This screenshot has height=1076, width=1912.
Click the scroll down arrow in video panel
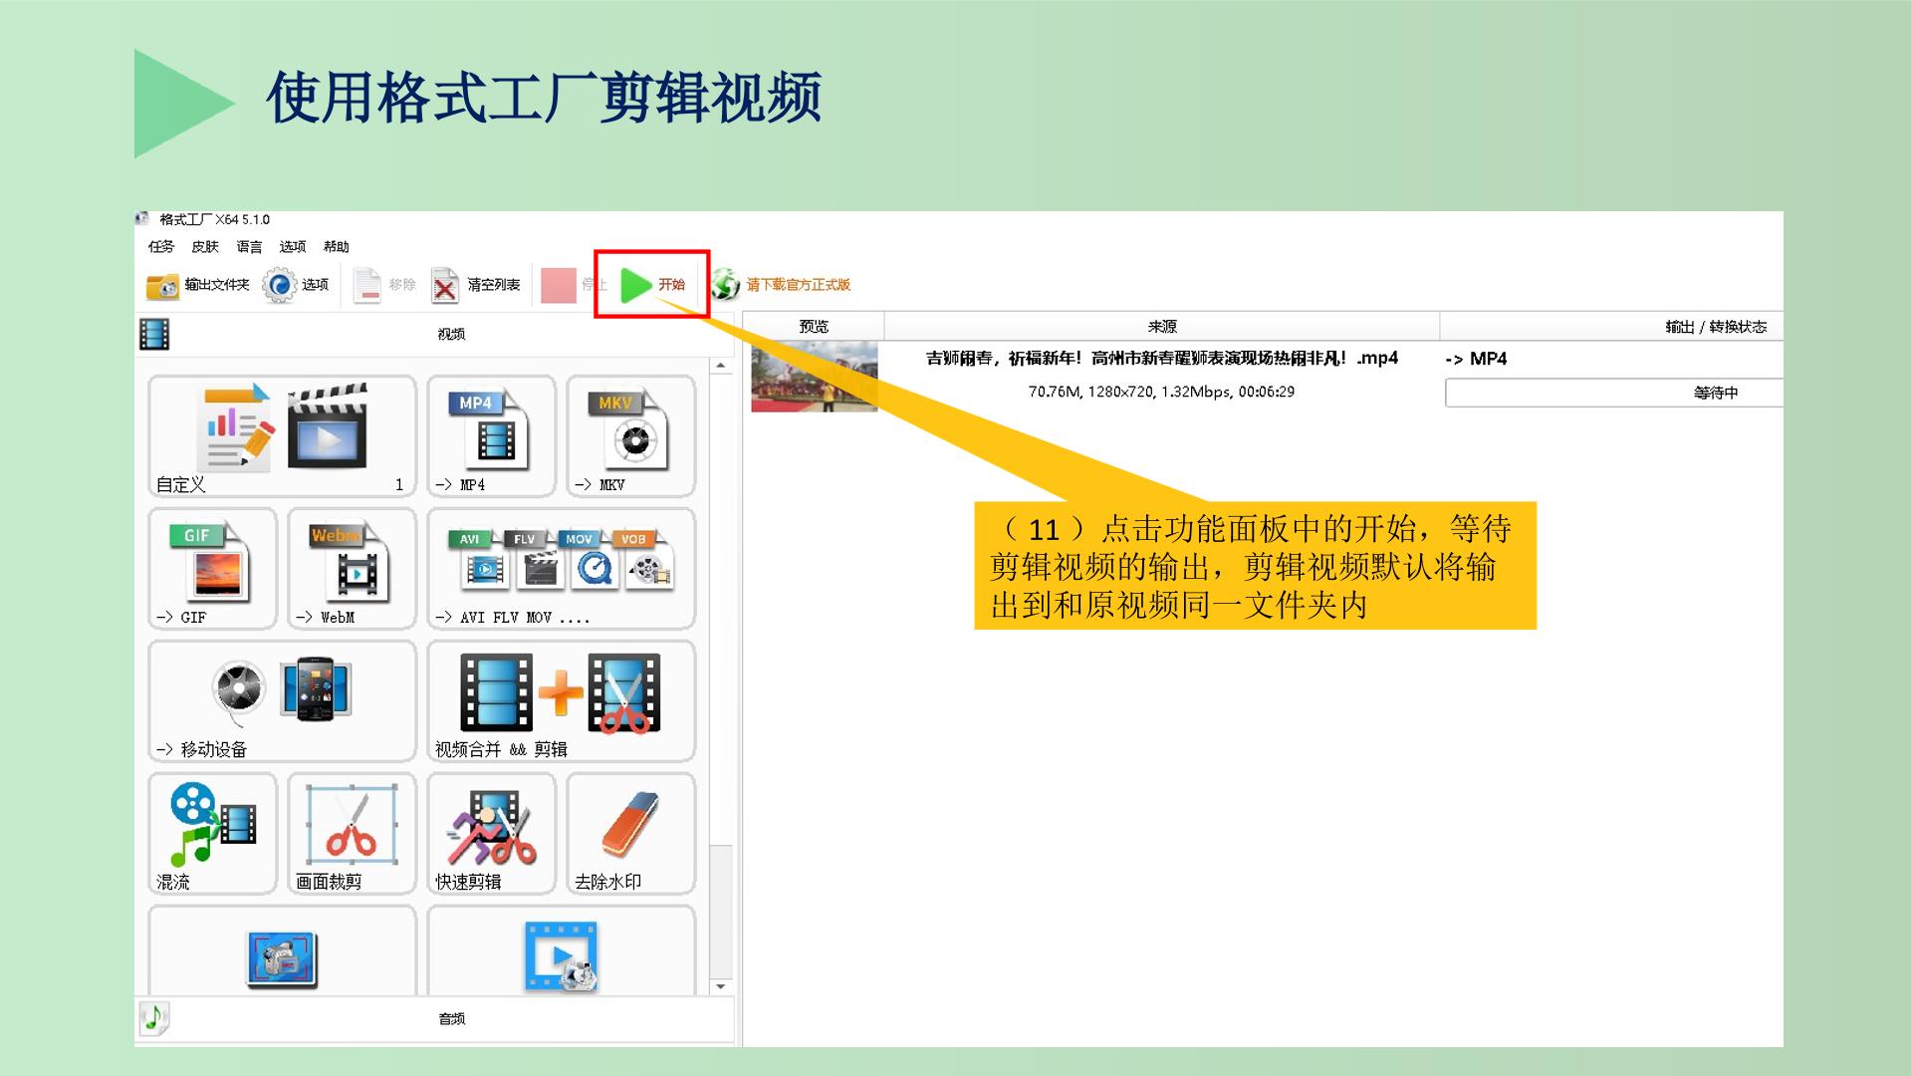pos(721,986)
